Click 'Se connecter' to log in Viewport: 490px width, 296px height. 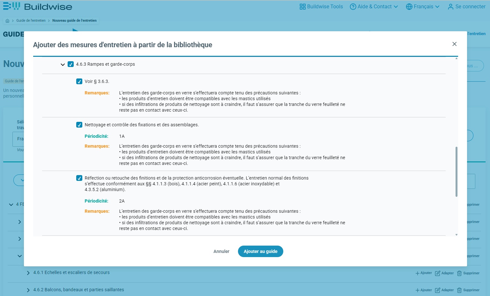(x=466, y=6)
